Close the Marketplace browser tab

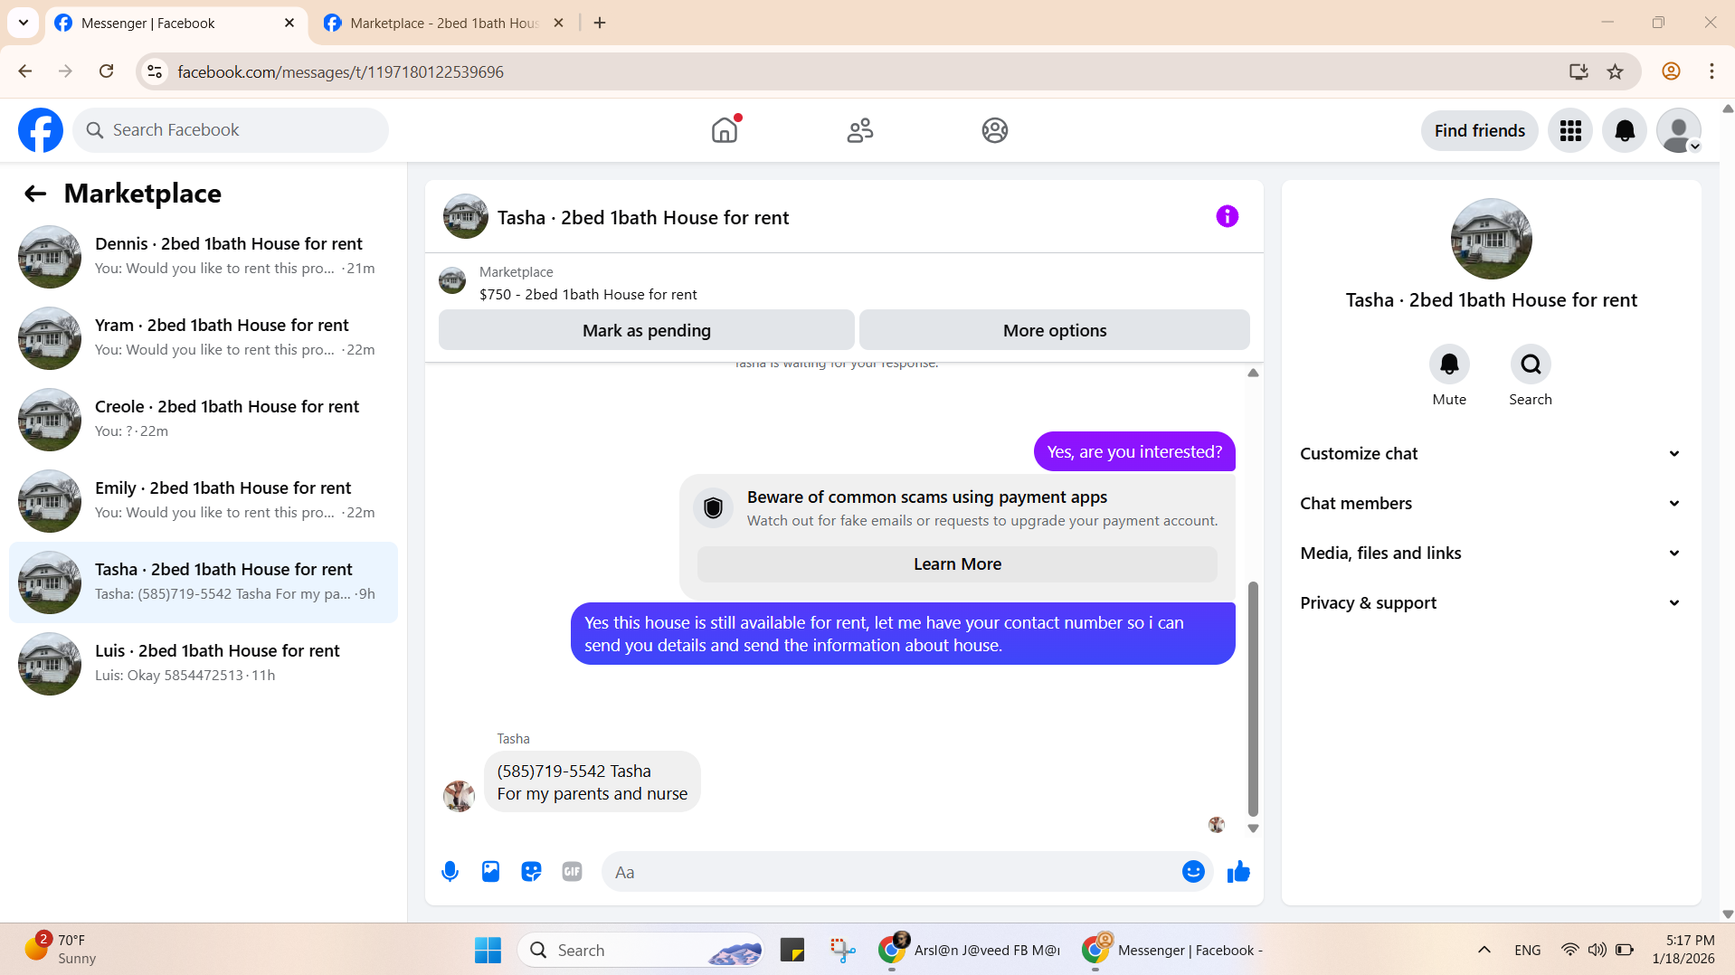[x=558, y=24]
